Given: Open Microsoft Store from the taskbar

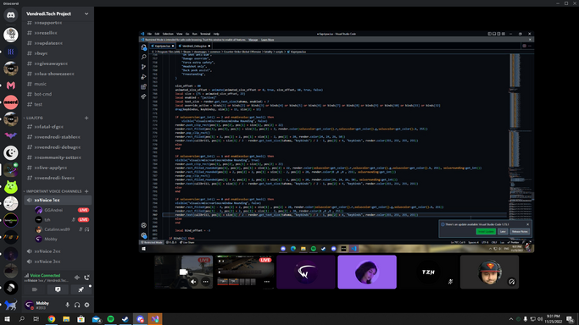Looking at the screenshot, I should pyautogui.click(x=81, y=319).
